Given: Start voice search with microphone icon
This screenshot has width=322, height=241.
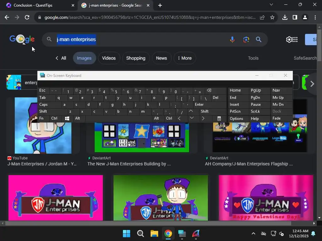Looking at the screenshot, I should click(x=232, y=39).
